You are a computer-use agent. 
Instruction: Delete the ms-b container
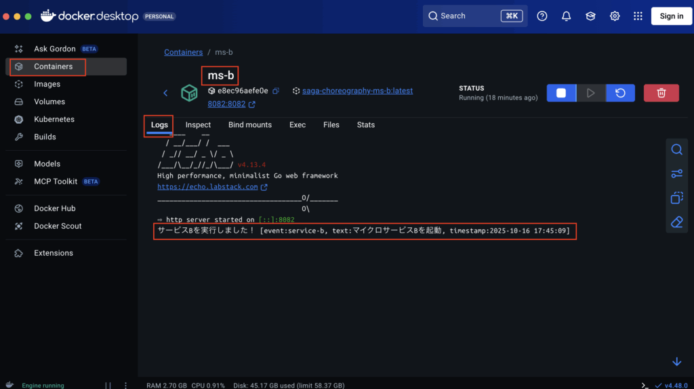[661, 93]
